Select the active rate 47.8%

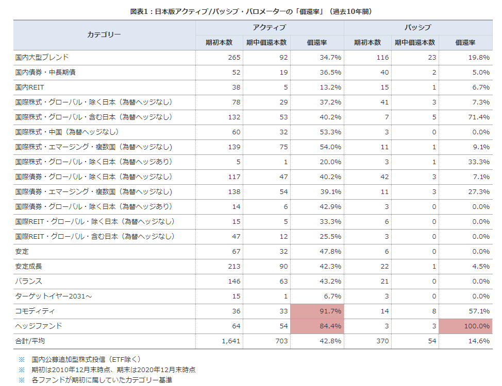coord(330,252)
